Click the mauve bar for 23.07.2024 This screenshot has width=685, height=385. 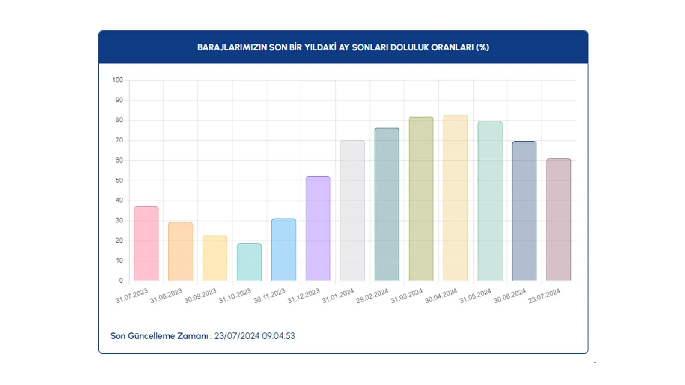click(558, 220)
